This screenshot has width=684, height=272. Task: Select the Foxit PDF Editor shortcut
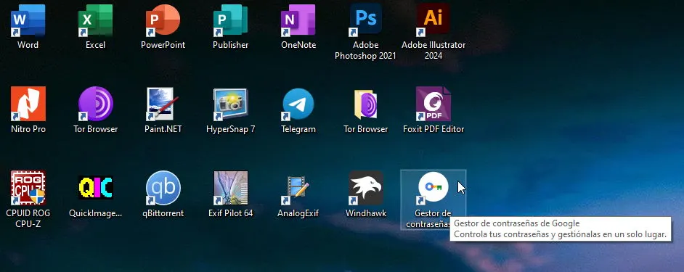(x=433, y=104)
